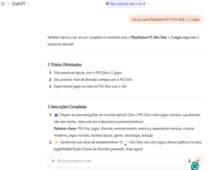The width and height of the screenshot is (213, 170).
Task: Click the upgrade diamond icon in the banner
Action: 107,4
